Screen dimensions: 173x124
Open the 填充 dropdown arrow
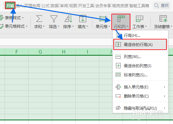coord(87,26)
